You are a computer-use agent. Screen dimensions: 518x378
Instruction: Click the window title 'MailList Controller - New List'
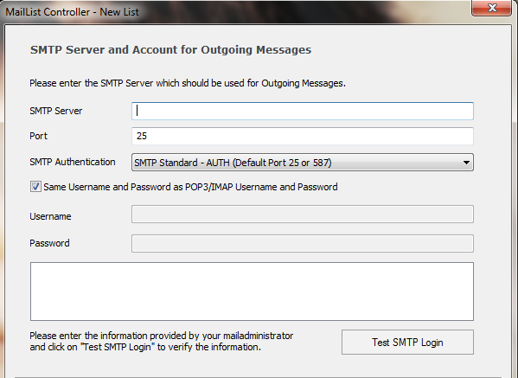pyautogui.click(x=72, y=12)
